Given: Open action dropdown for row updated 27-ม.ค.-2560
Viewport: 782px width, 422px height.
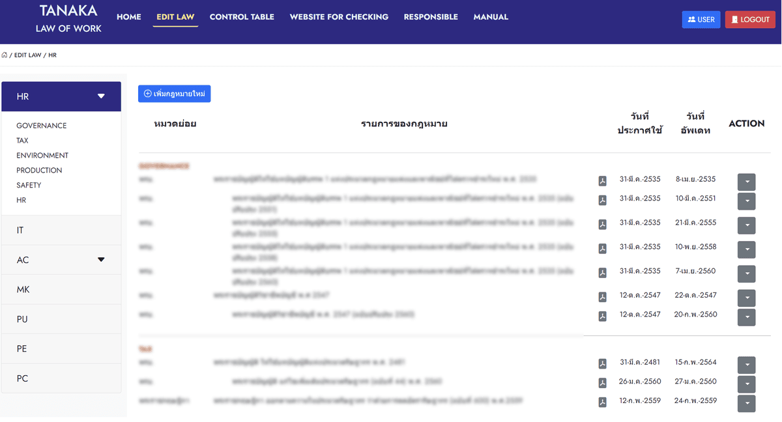Looking at the screenshot, I should 747,384.
